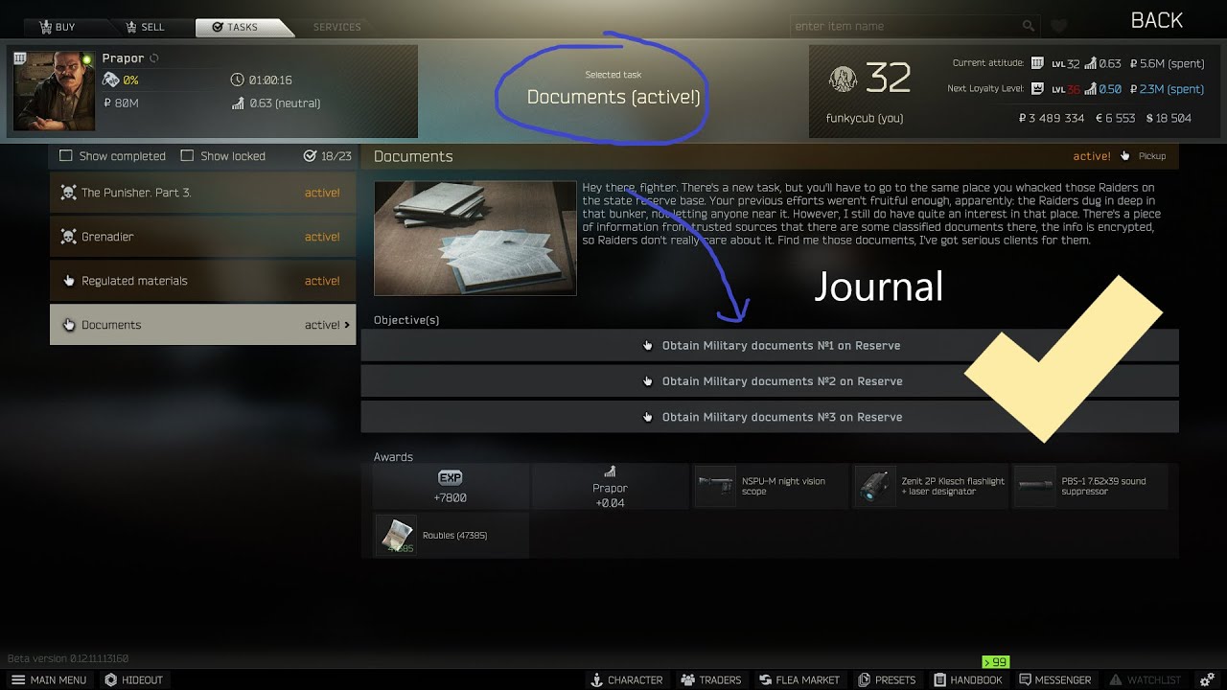Open MAIN MENU

tap(49, 679)
